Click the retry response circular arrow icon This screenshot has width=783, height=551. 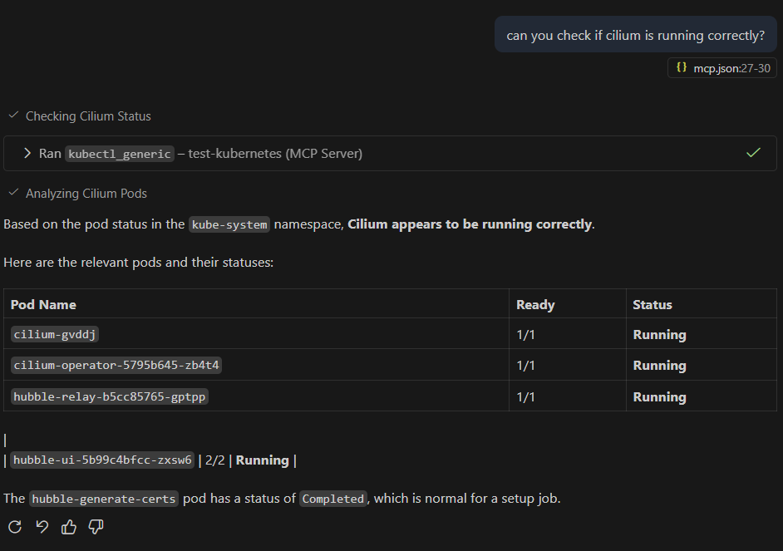point(14,526)
